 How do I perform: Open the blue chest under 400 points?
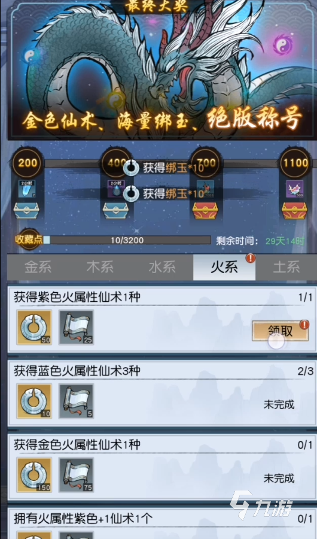(x=116, y=210)
